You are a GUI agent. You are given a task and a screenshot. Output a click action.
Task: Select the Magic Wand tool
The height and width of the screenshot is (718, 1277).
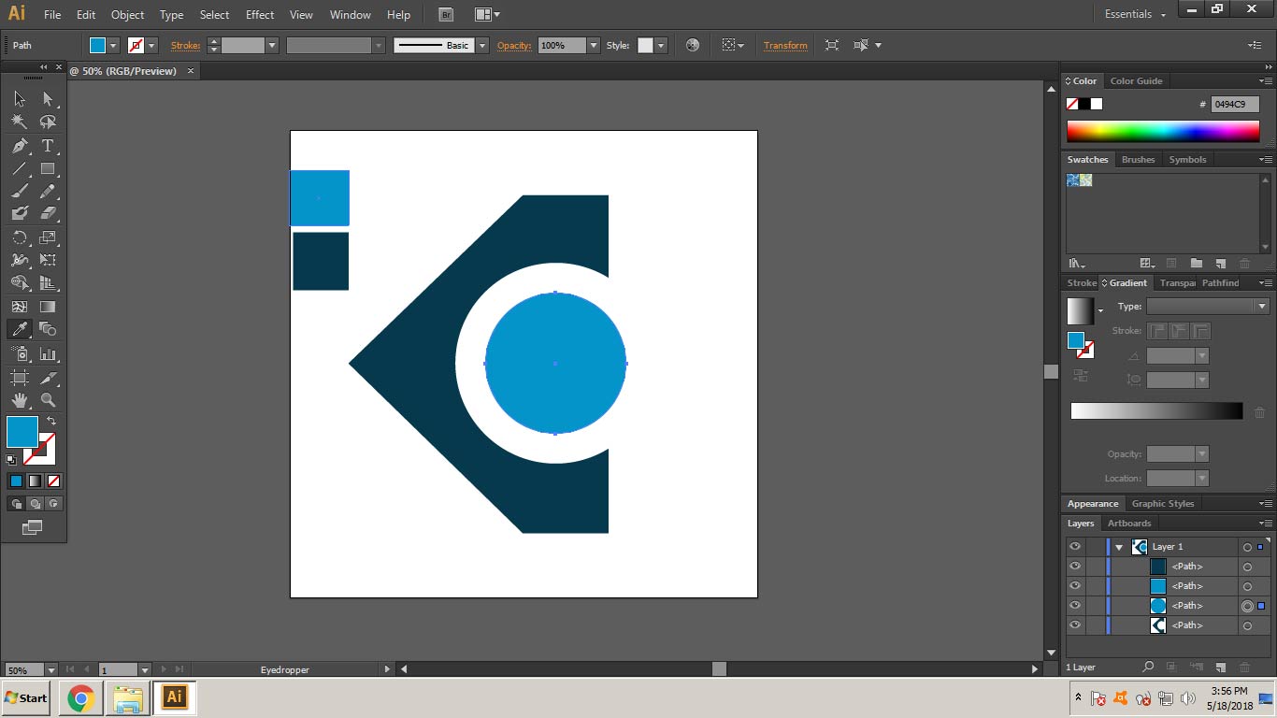(20, 122)
